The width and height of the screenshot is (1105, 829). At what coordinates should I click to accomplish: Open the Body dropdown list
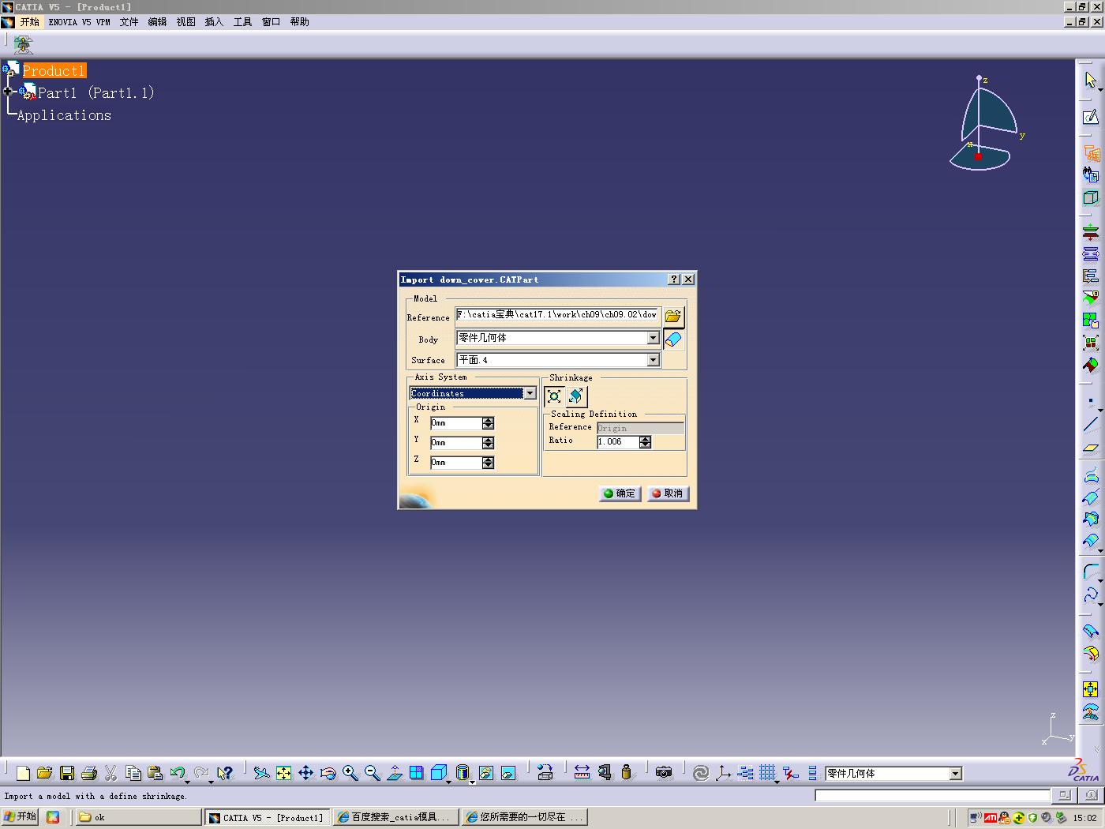[x=653, y=338]
